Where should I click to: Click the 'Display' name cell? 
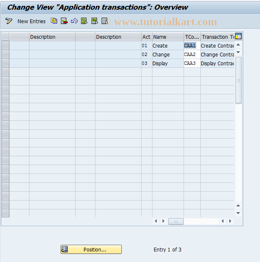point(168,63)
